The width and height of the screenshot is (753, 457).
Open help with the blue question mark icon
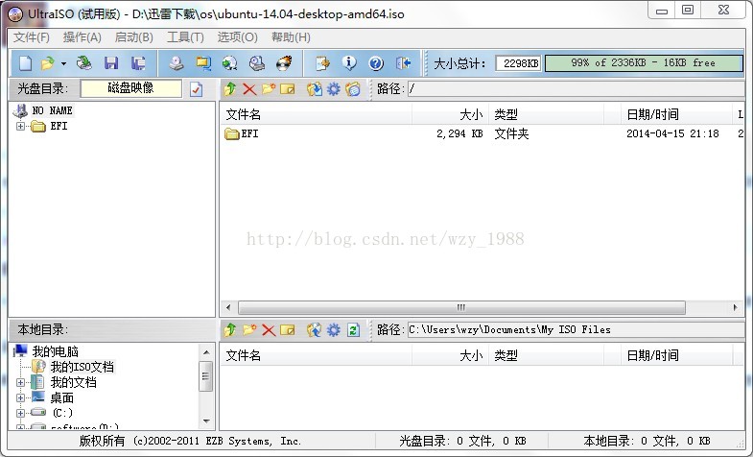point(376,63)
